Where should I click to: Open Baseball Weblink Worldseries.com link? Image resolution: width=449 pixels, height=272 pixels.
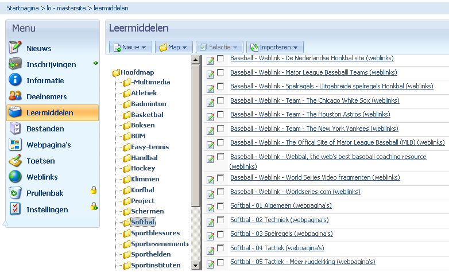[295, 192]
